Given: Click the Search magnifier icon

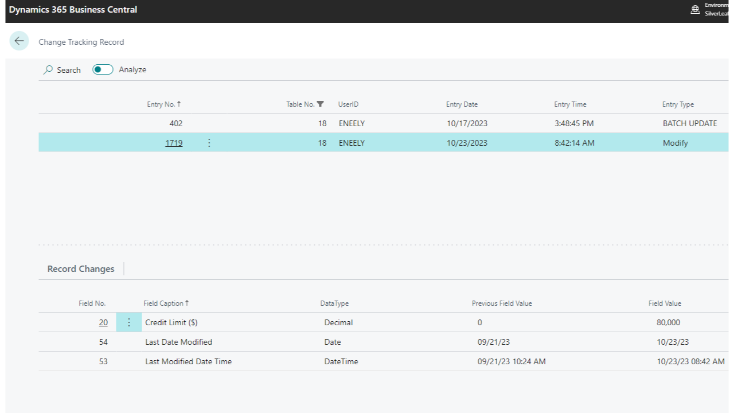Looking at the screenshot, I should click(x=48, y=70).
